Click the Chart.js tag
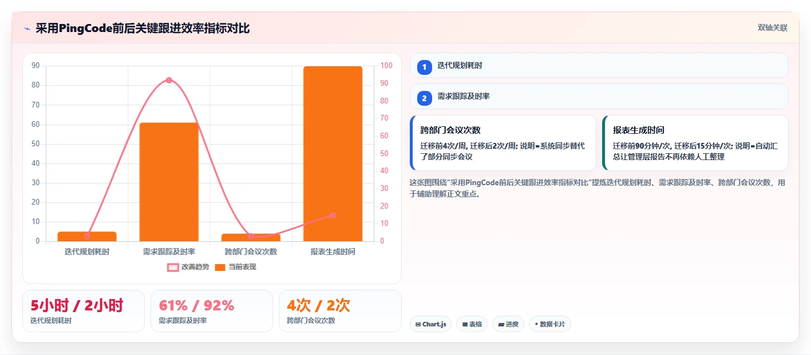 pos(430,324)
